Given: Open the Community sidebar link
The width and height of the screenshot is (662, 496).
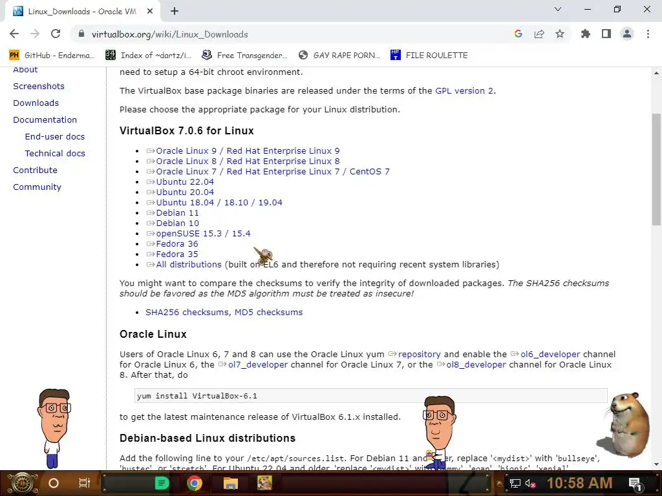Looking at the screenshot, I should (x=37, y=187).
